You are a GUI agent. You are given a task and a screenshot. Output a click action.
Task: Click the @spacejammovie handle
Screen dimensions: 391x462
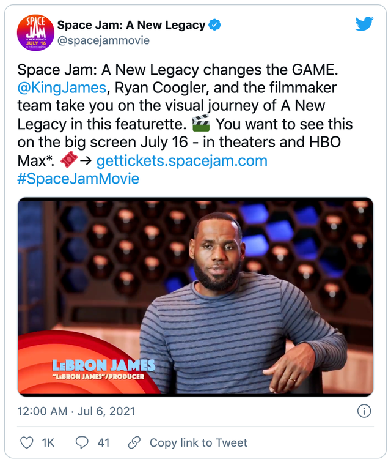click(103, 40)
